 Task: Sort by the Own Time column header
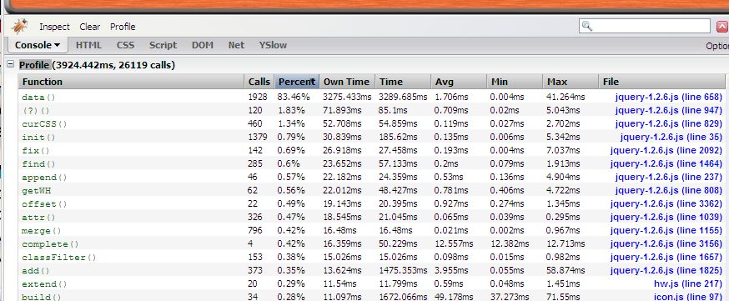(347, 82)
